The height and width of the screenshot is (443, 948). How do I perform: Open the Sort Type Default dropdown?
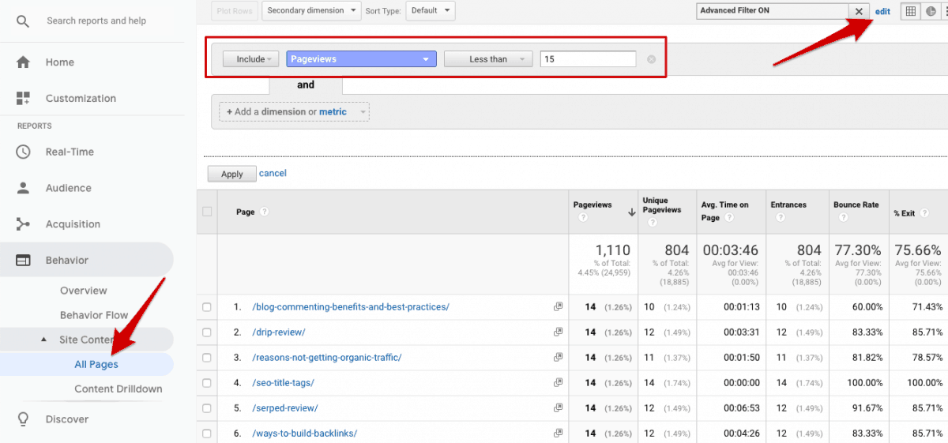431,11
